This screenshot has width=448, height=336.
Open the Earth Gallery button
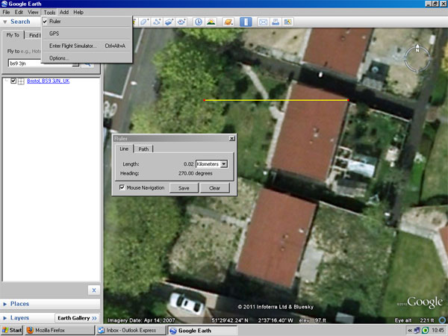click(78, 318)
